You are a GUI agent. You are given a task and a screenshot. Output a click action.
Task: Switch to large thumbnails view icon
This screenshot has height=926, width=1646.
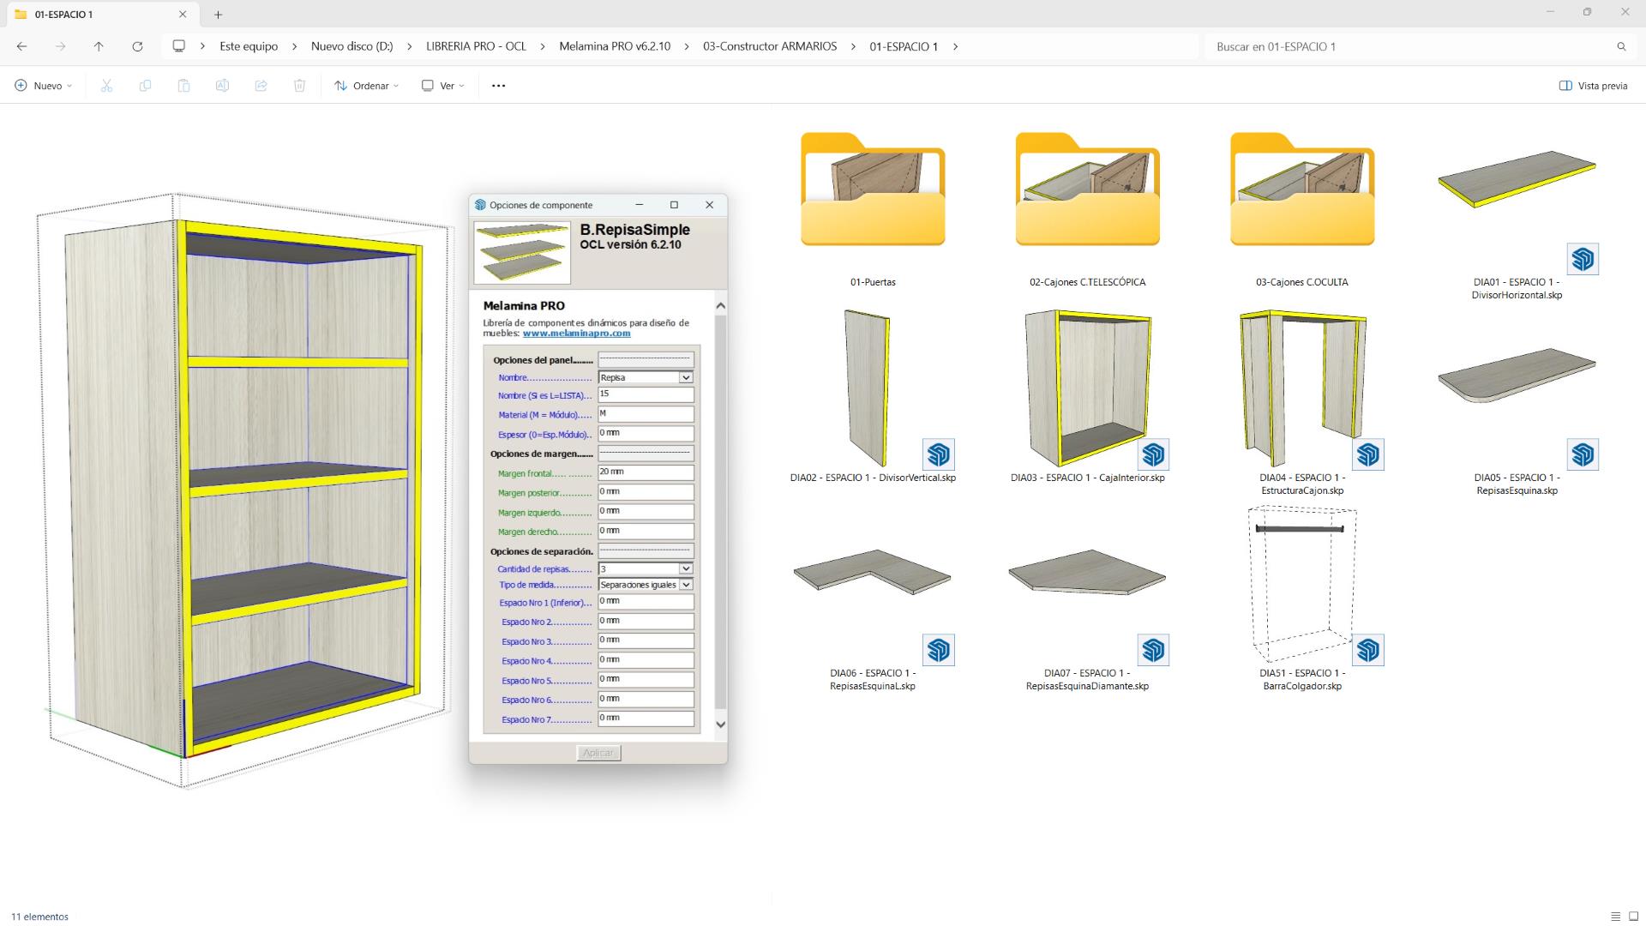(1632, 917)
